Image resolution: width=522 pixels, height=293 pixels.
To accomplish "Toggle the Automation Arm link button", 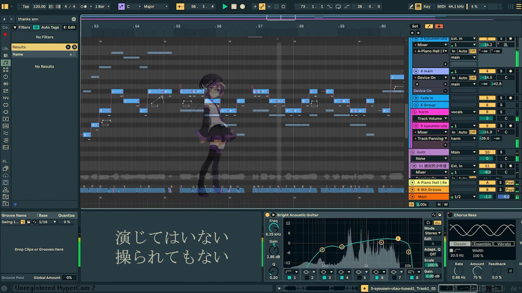I will [x=262, y=7].
